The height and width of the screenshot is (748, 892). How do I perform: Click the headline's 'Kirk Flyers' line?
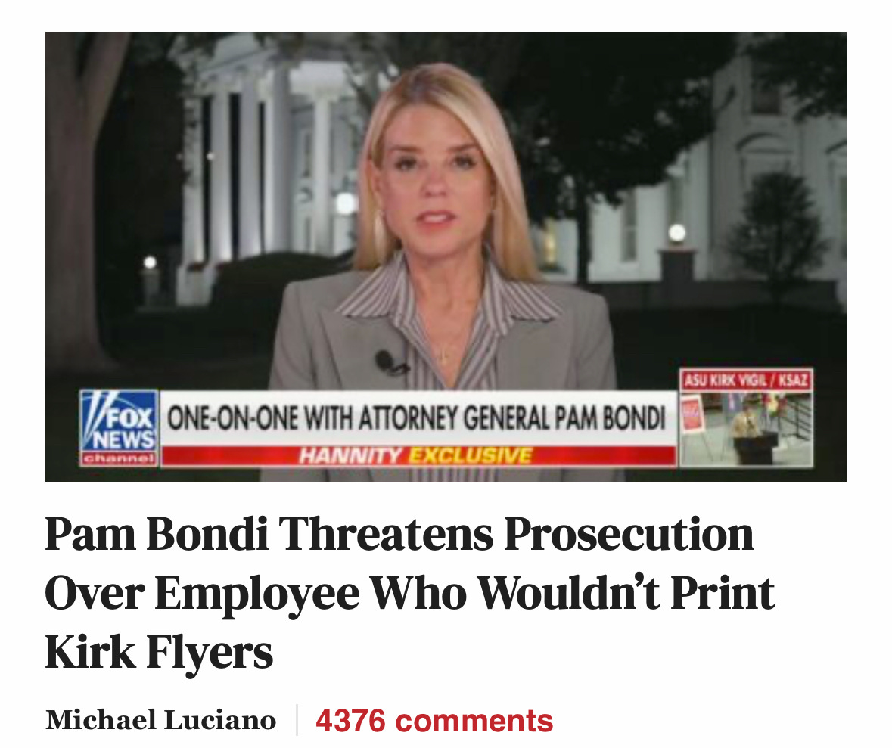tap(160, 652)
